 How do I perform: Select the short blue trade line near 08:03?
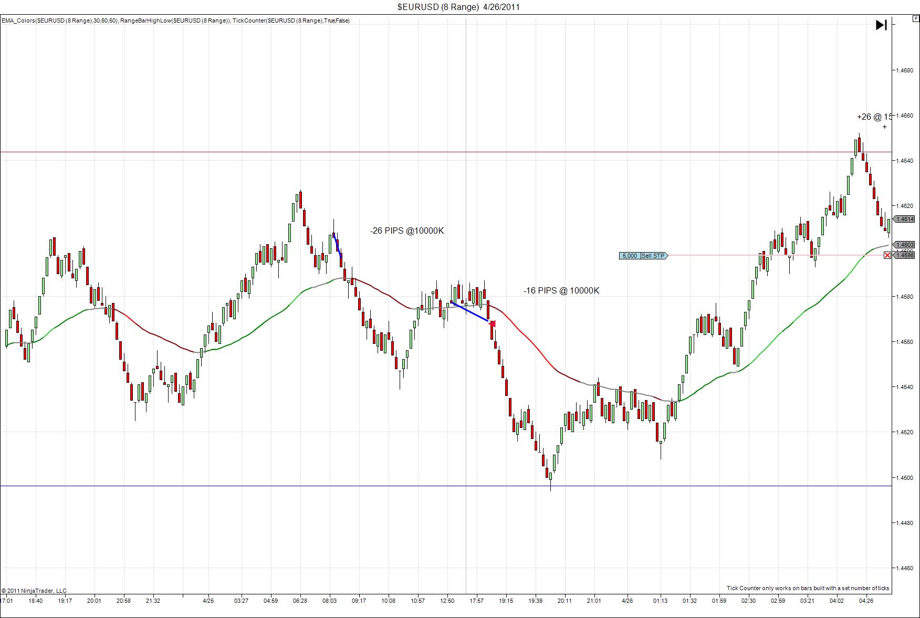(x=338, y=246)
